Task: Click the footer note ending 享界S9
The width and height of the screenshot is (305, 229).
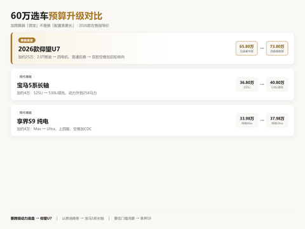Action: point(133,218)
